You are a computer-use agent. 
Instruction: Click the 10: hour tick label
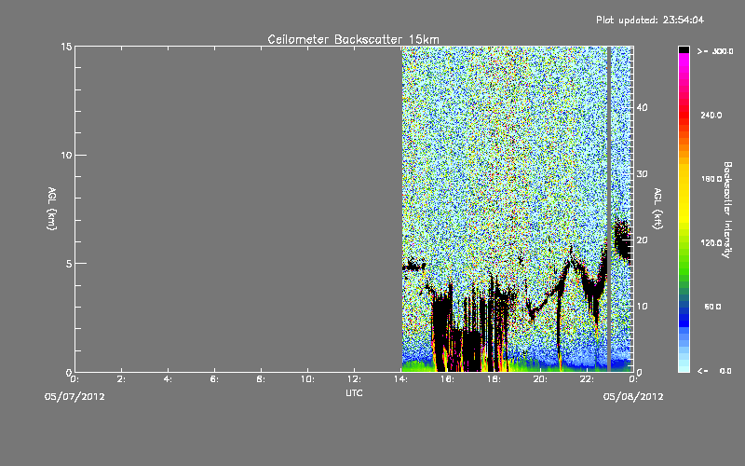[307, 379]
